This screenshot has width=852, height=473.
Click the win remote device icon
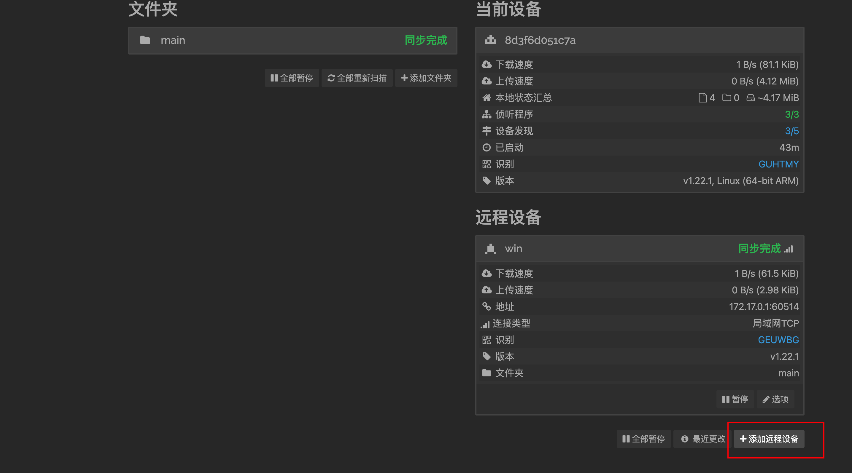click(x=490, y=249)
